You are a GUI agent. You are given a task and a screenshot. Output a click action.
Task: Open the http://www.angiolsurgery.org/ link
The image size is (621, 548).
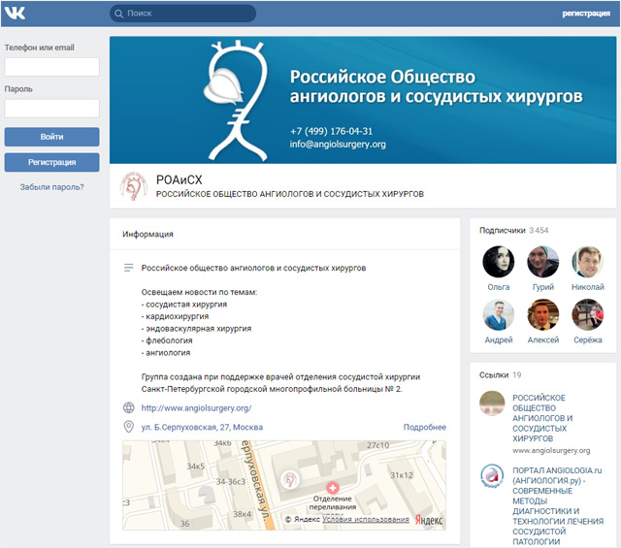tap(196, 407)
